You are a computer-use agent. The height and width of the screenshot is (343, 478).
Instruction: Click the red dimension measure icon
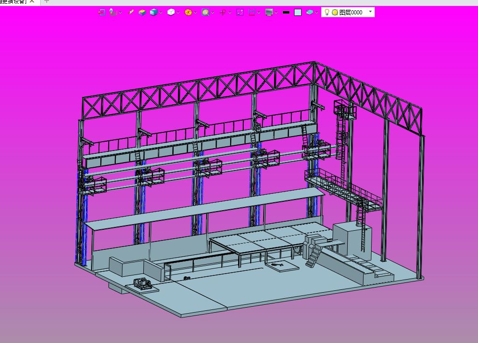point(252,12)
